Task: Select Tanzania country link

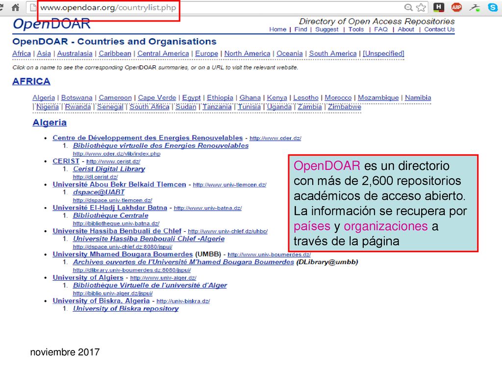Action: pyautogui.click(x=217, y=107)
